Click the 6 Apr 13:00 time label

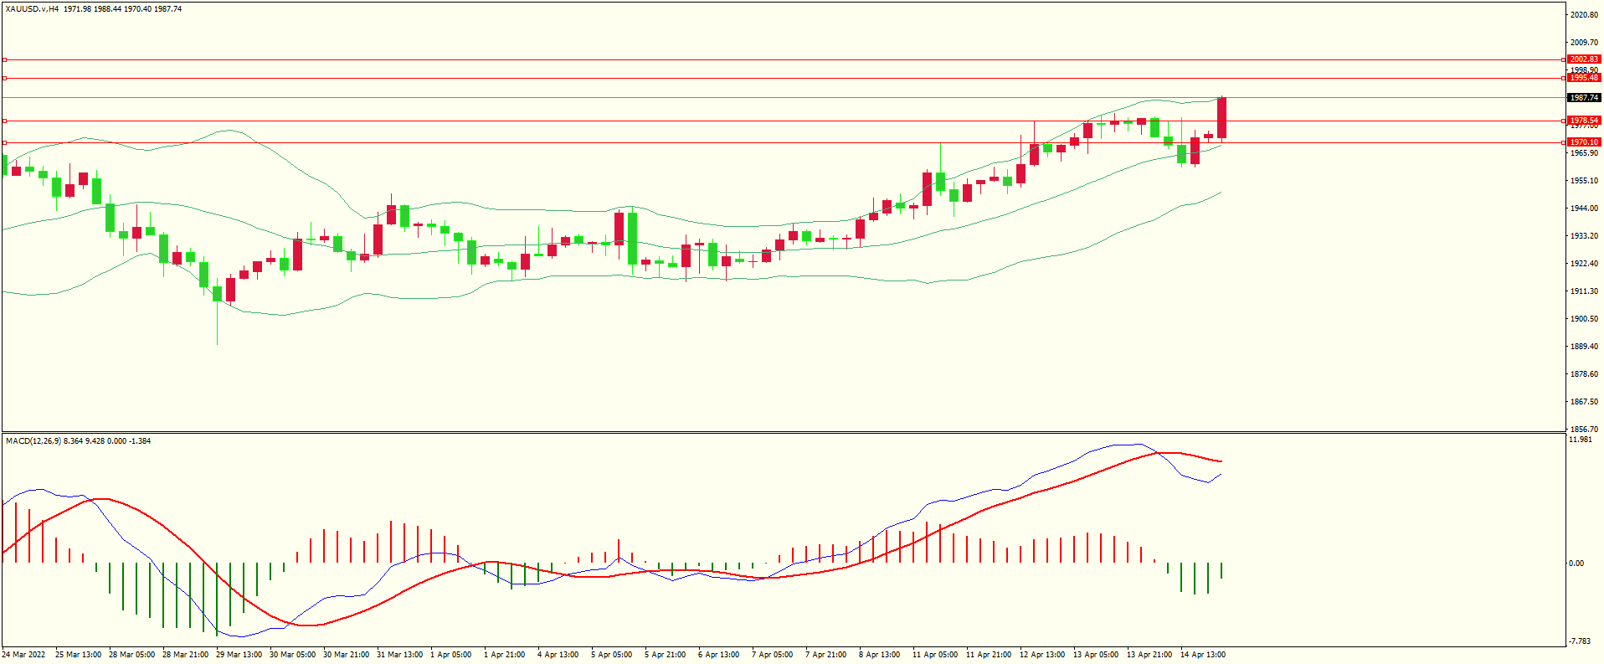[718, 655]
